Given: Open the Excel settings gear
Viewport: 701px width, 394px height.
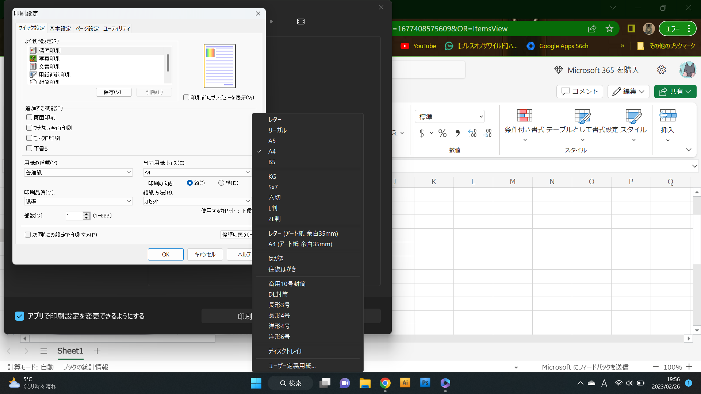Looking at the screenshot, I should pyautogui.click(x=661, y=70).
